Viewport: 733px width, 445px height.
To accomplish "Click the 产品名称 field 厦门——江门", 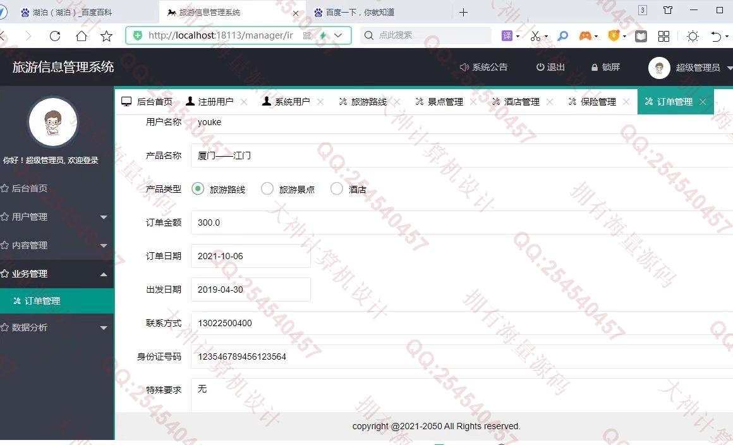I will tap(462, 155).
